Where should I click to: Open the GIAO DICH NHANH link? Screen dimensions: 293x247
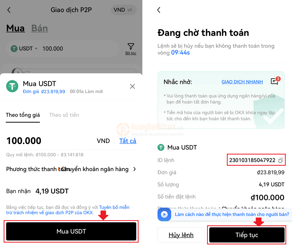tap(242, 82)
